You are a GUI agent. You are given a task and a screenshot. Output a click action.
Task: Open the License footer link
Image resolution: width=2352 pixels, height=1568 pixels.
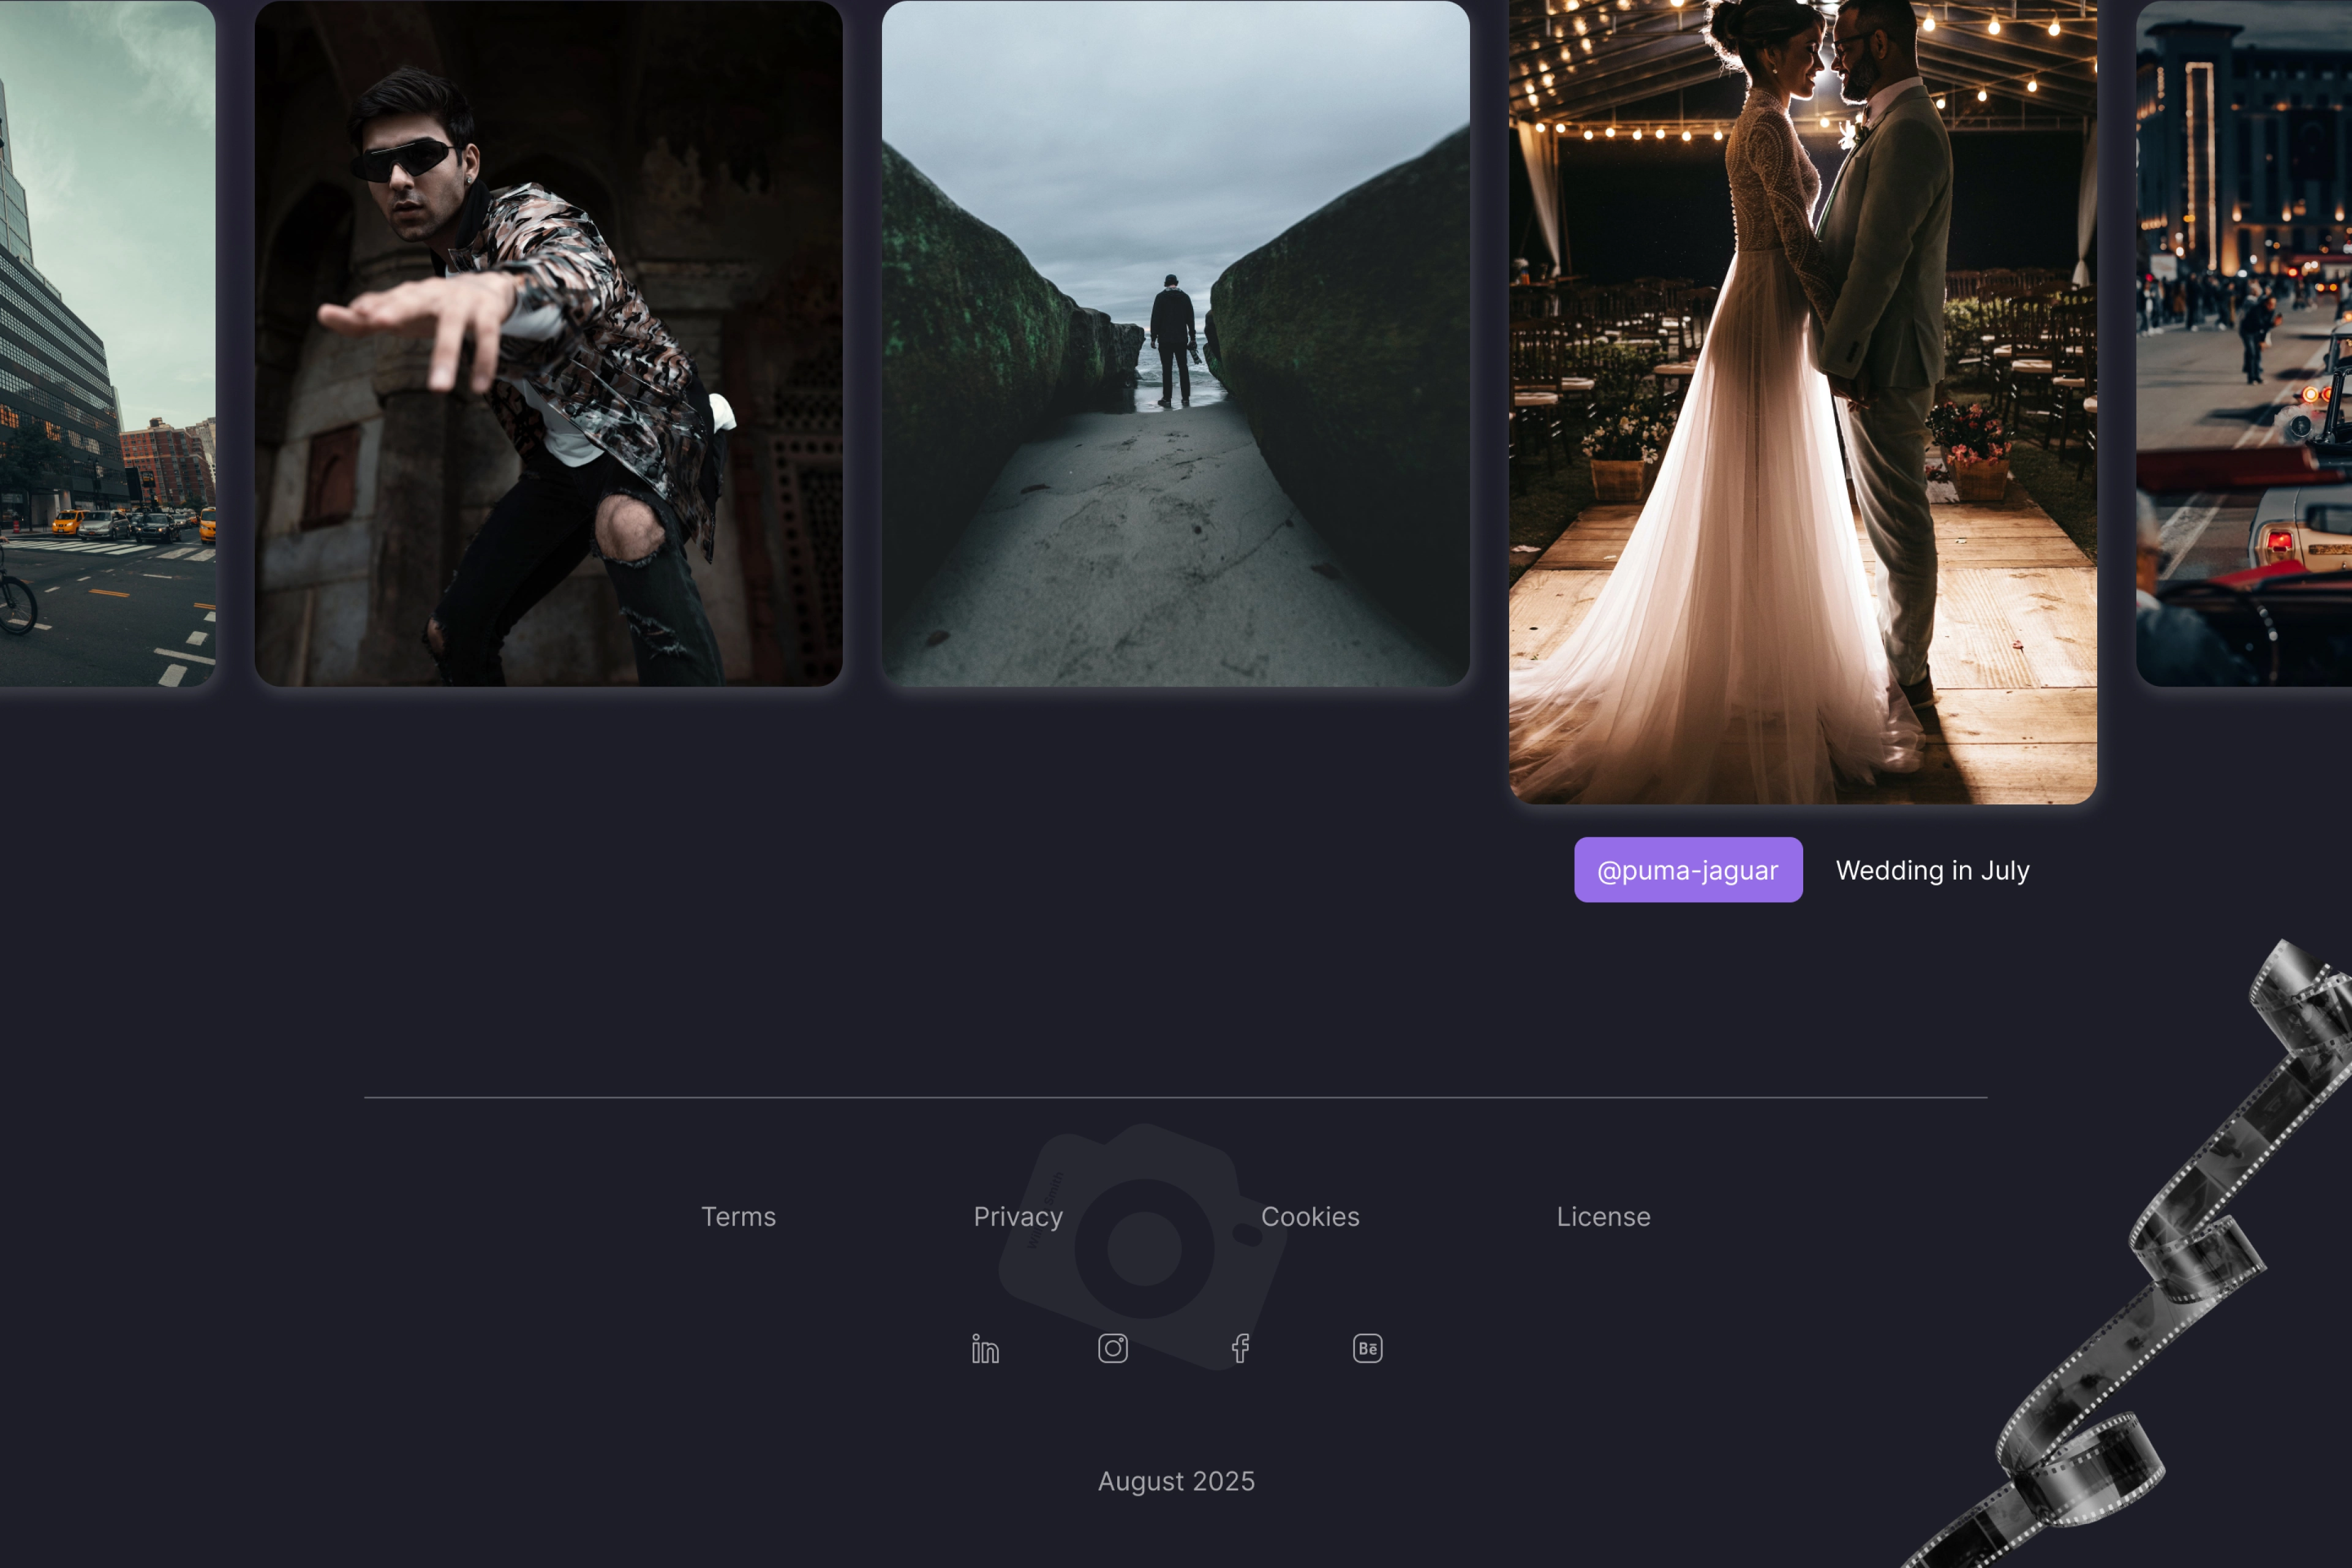click(x=1603, y=1217)
